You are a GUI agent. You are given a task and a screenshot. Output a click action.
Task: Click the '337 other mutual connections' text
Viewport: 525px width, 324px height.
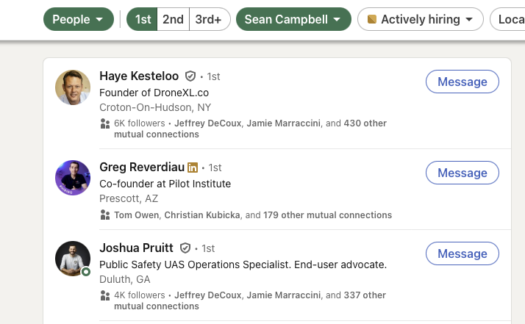[x=250, y=300]
